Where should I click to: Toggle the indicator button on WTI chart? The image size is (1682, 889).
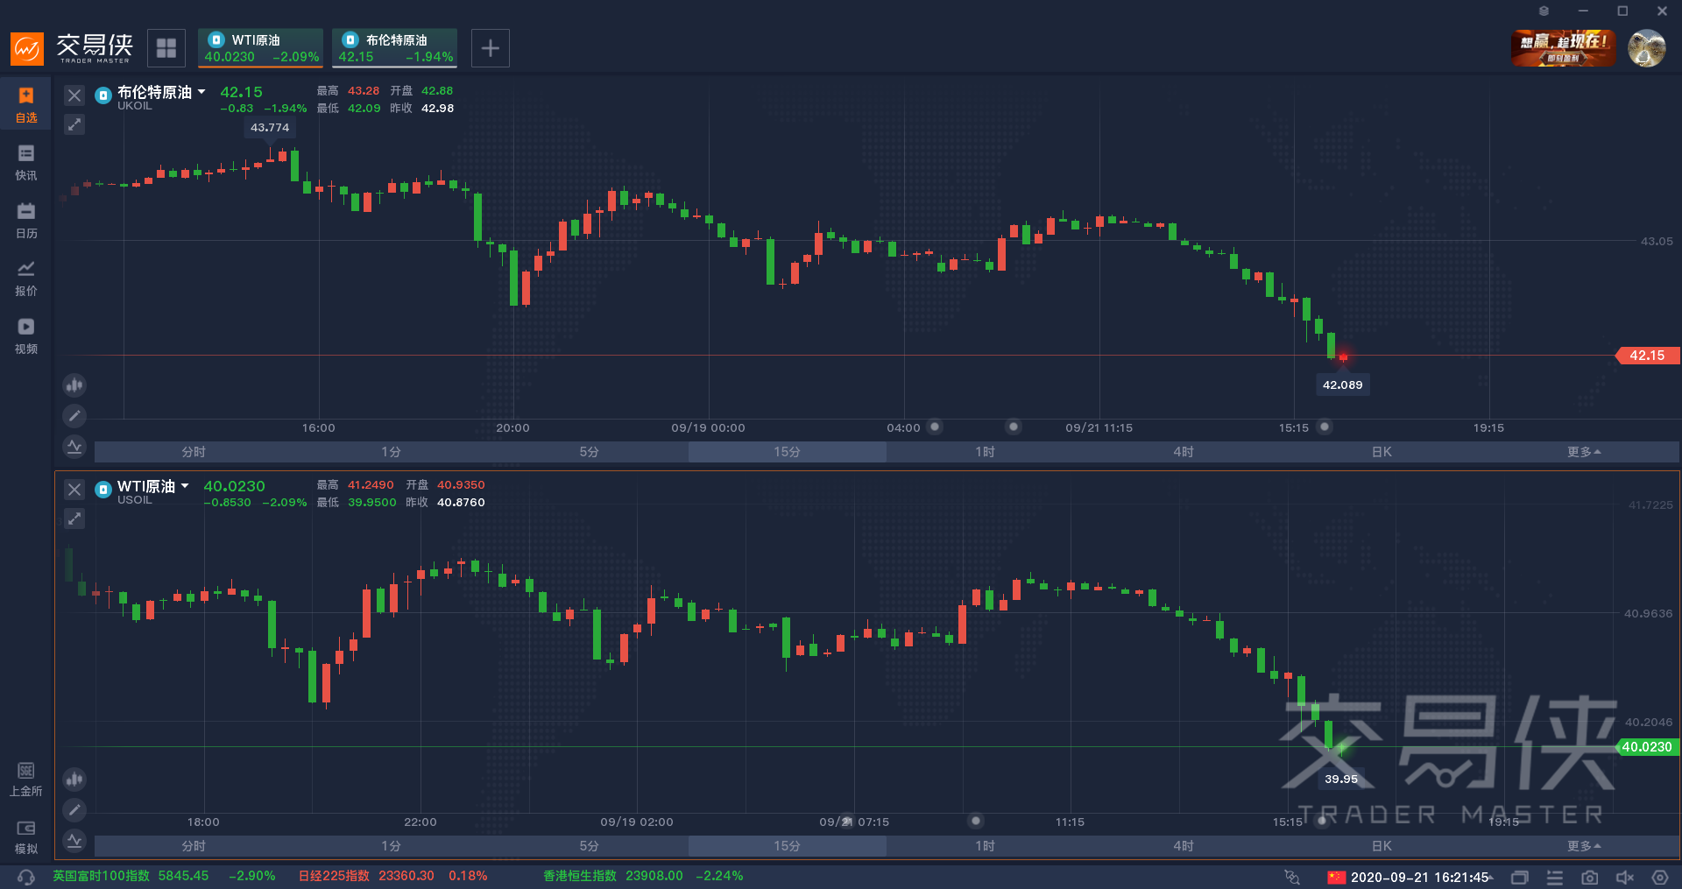coord(74,841)
